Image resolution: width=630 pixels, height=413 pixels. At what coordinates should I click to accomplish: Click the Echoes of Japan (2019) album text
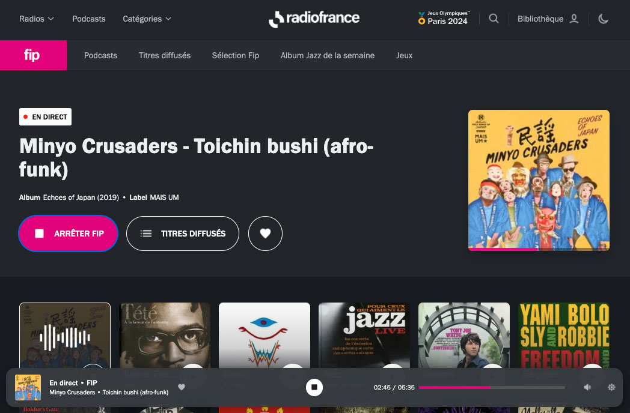click(x=81, y=197)
